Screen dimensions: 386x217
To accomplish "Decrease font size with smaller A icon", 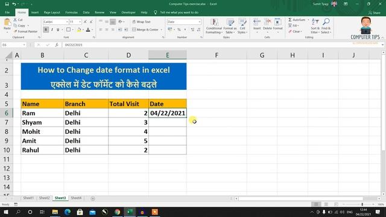I will click(x=91, y=22).
